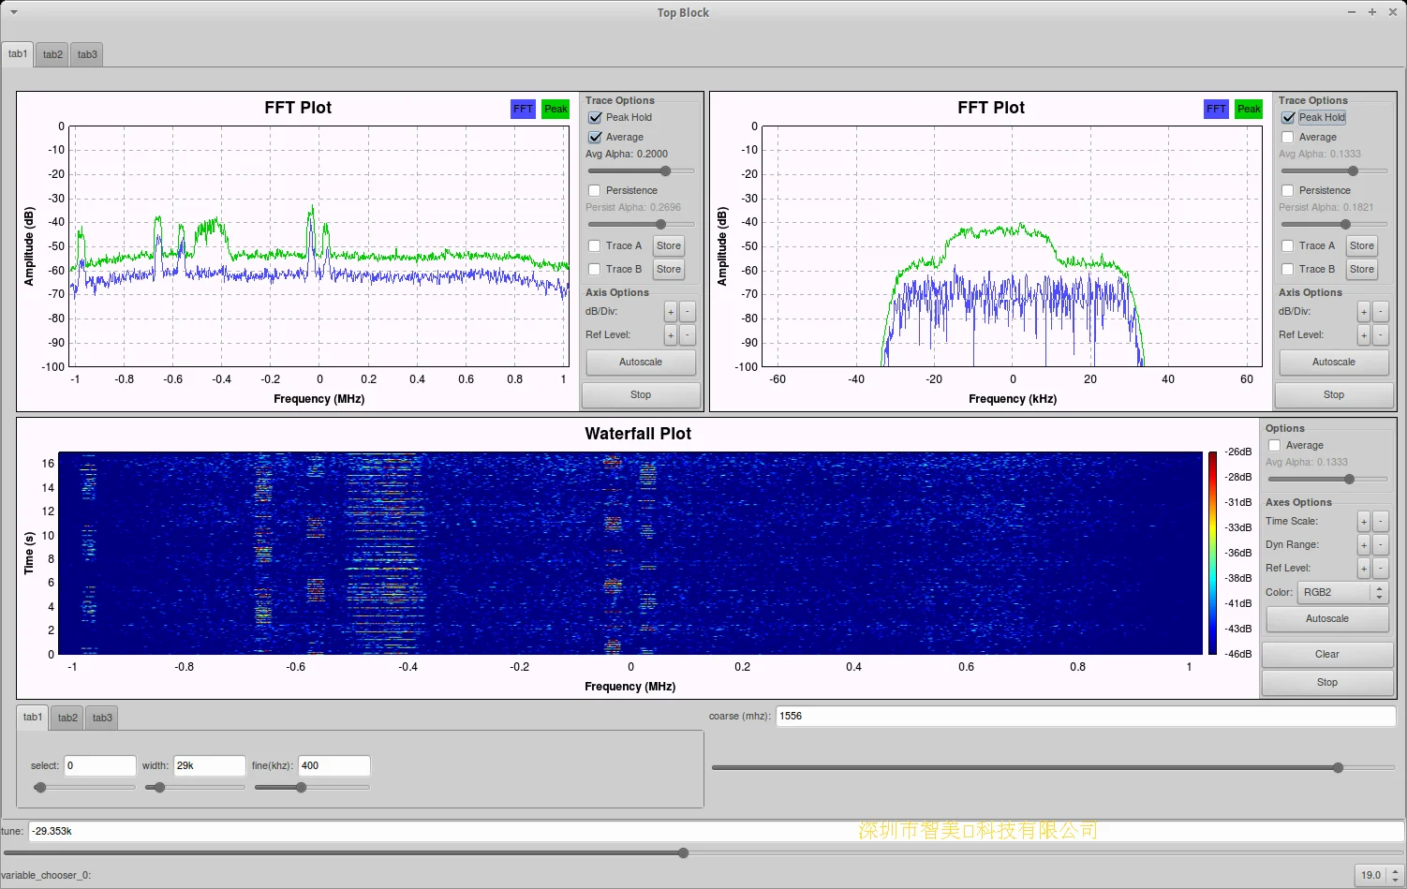Image resolution: width=1407 pixels, height=889 pixels.
Task: Open the waterfall Color RGB2 dropdown
Action: pyautogui.click(x=1341, y=593)
